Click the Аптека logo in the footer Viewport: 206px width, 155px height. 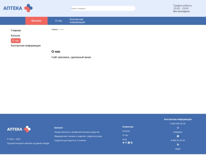click(19, 129)
